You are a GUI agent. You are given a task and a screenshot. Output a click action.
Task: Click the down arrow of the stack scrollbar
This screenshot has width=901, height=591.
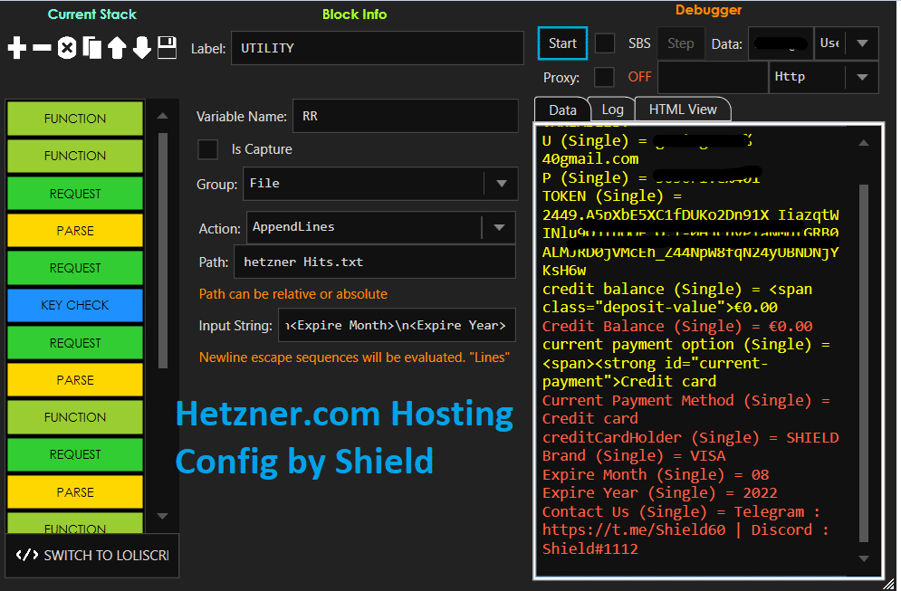163,516
